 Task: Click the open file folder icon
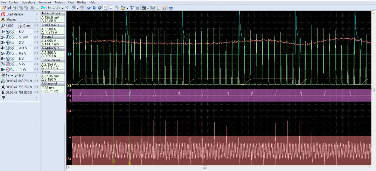[x=3, y=7]
